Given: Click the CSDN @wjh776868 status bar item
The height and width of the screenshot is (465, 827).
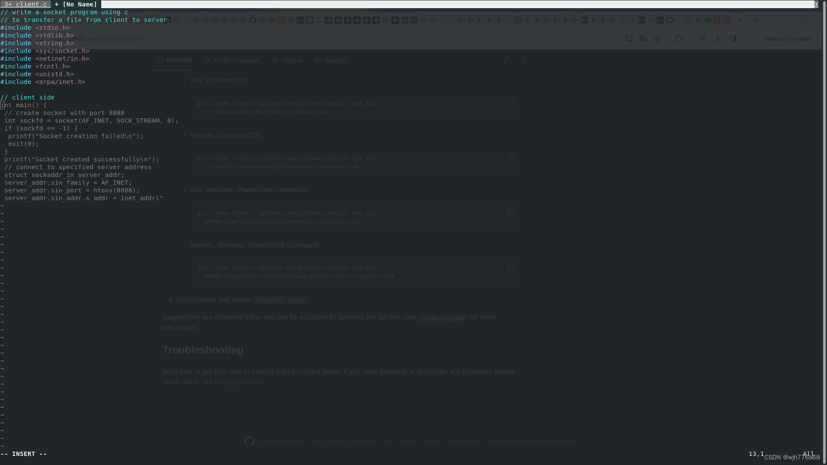Looking at the screenshot, I should coord(792,456).
